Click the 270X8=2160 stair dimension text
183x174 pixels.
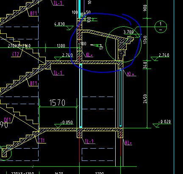[x=19, y=46]
